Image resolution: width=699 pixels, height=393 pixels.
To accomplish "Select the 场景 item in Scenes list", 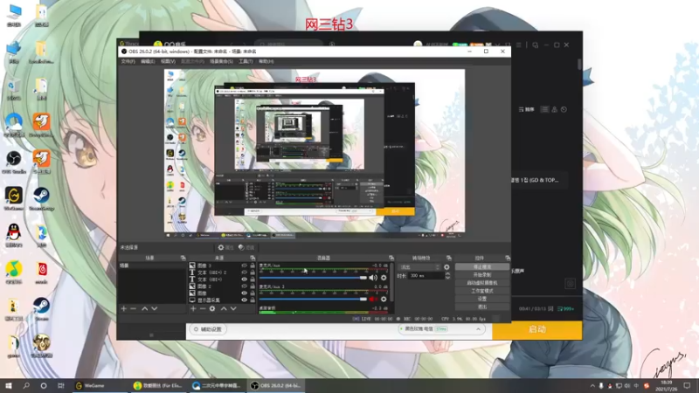I will (151, 265).
